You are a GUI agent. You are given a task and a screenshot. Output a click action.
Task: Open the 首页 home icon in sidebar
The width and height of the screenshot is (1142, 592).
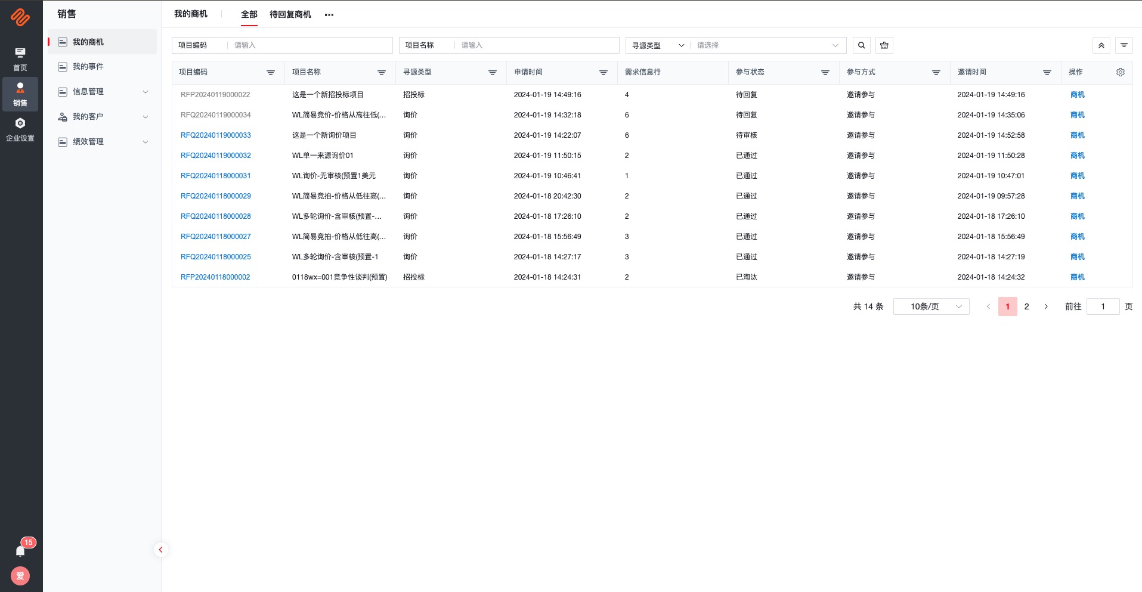(x=20, y=59)
